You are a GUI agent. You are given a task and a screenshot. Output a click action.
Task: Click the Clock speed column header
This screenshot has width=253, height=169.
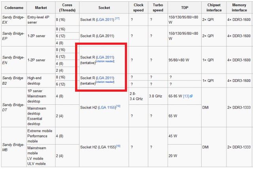pos(138,8)
